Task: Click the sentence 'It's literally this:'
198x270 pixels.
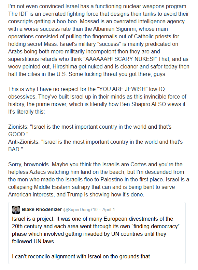Action: coord(26,112)
